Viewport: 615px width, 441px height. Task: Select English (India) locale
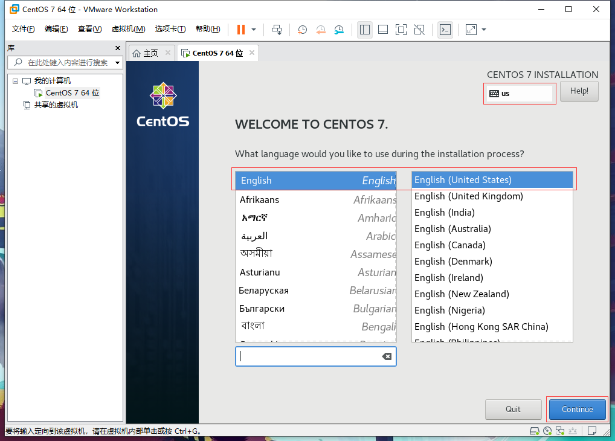point(492,213)
